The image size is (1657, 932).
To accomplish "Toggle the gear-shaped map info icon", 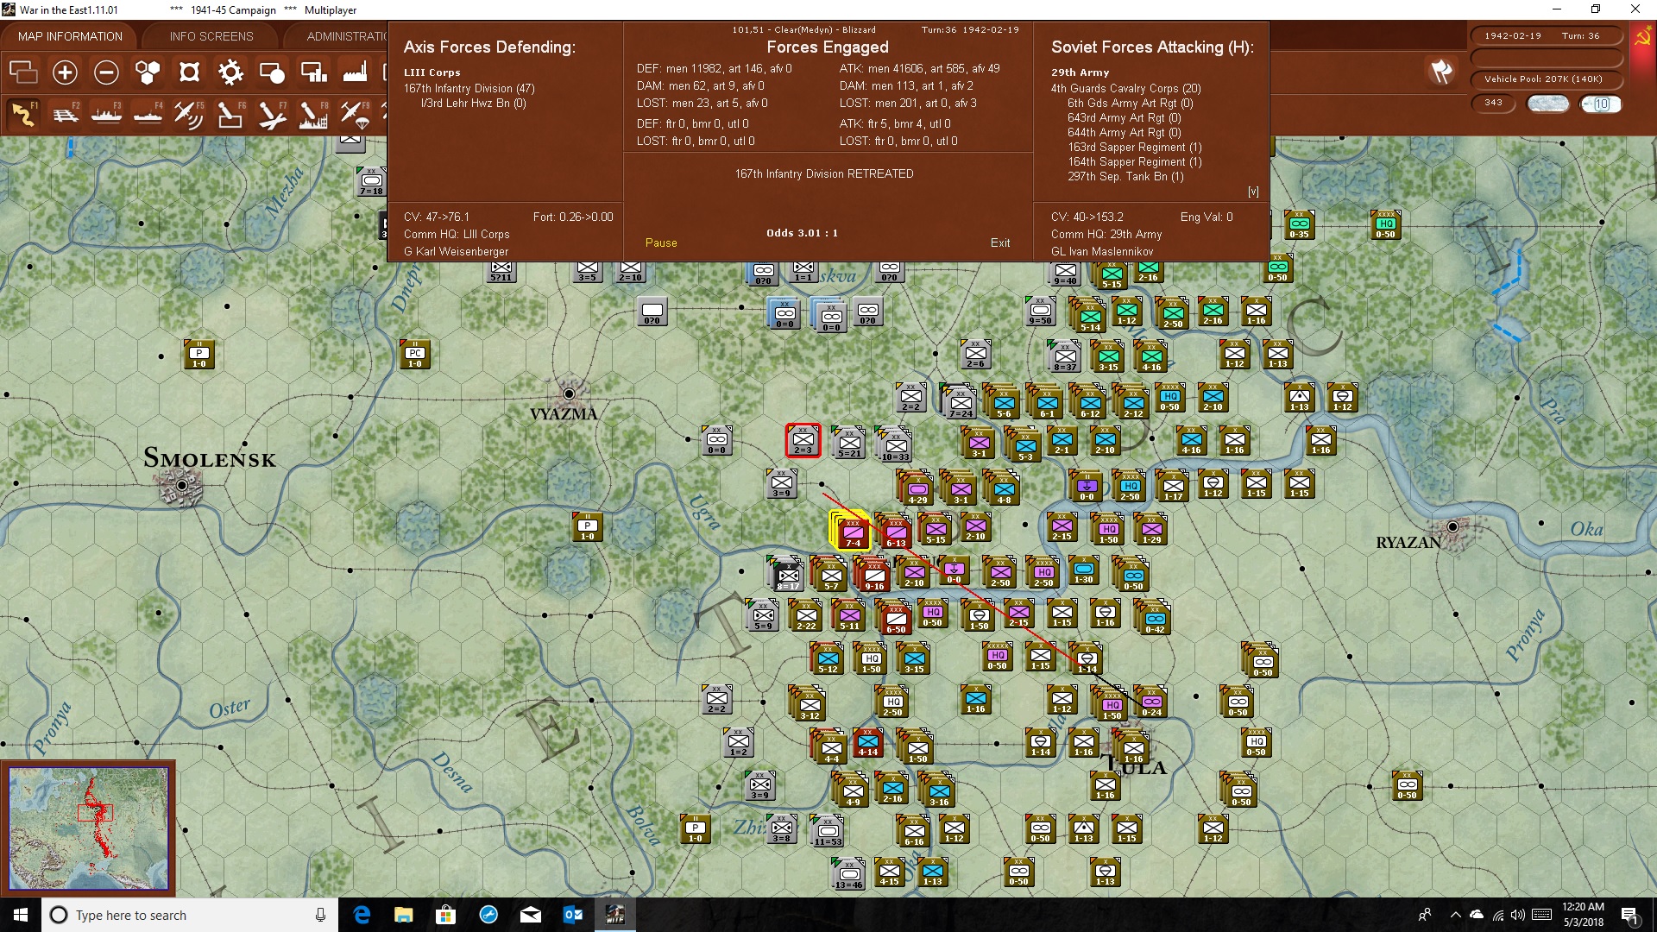I will point(230,72).
